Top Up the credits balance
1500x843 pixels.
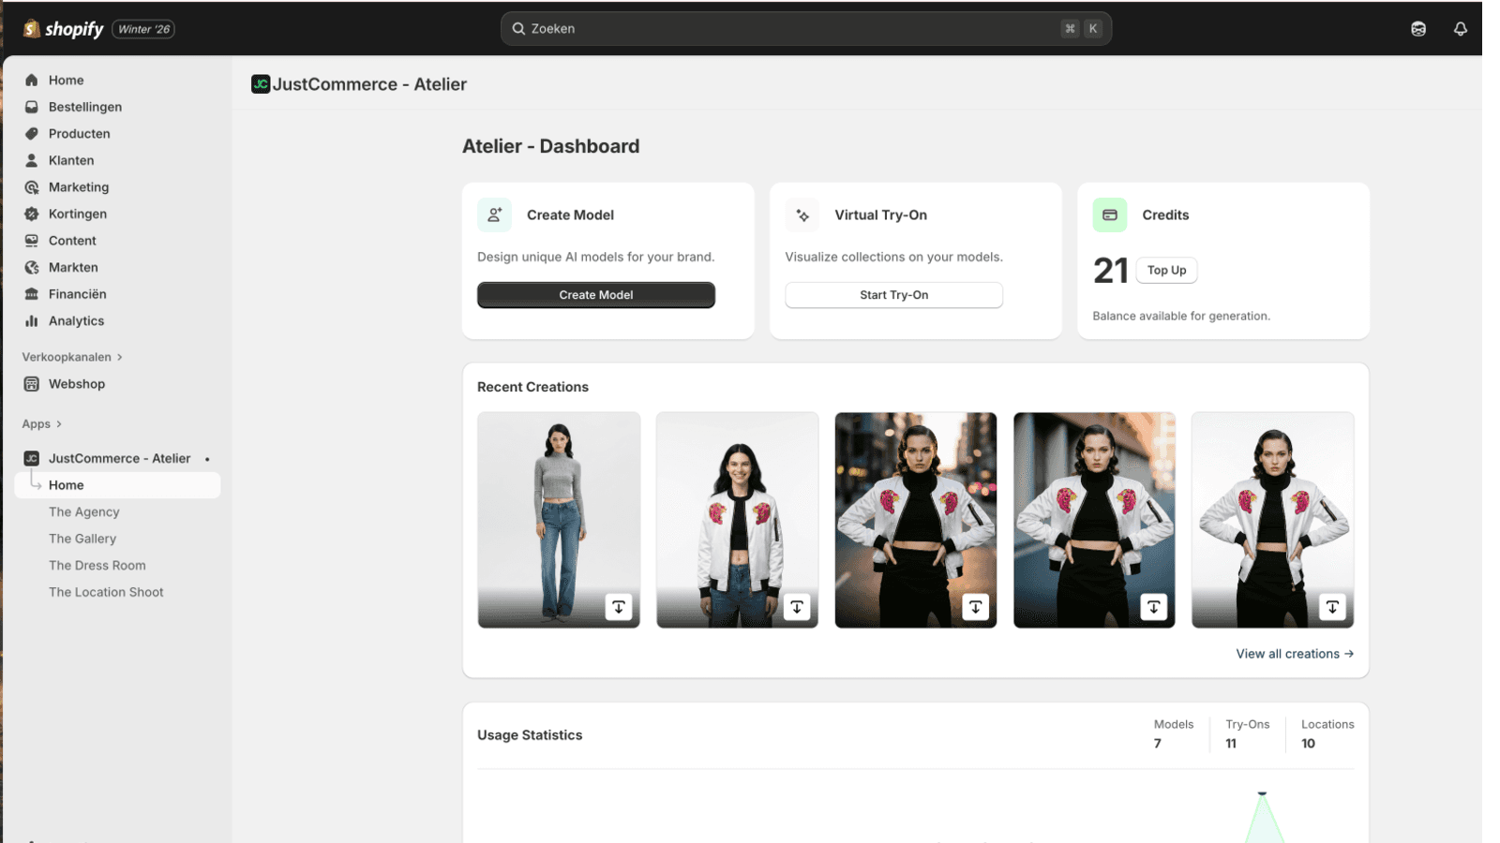point(1166,271)
